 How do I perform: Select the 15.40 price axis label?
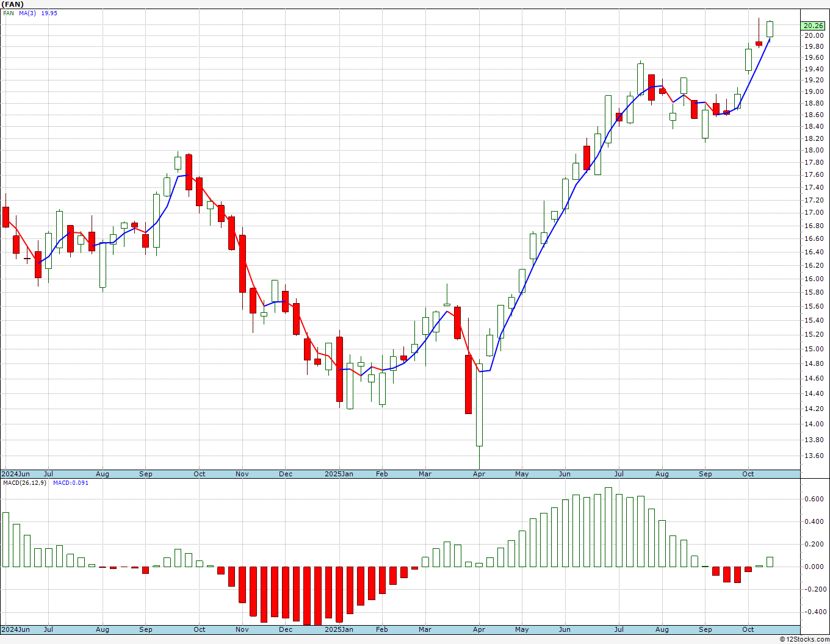click(x=814, y=320)
